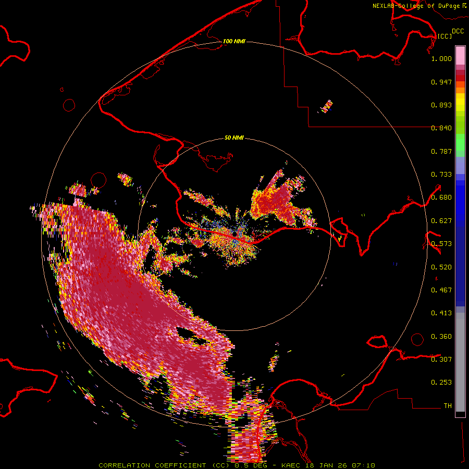Click the 0.573 color scale value
469x469 pixels.
pyautogui.click(x=441, y=244)
